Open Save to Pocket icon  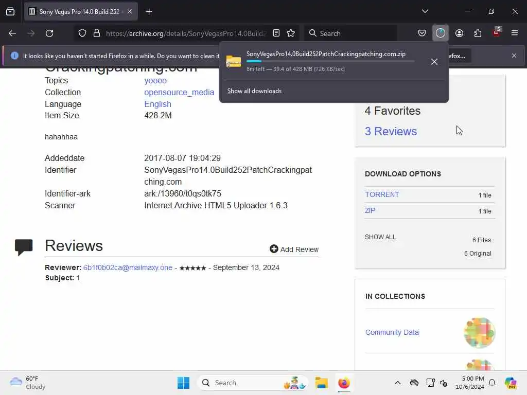click(x=422, y=33)
